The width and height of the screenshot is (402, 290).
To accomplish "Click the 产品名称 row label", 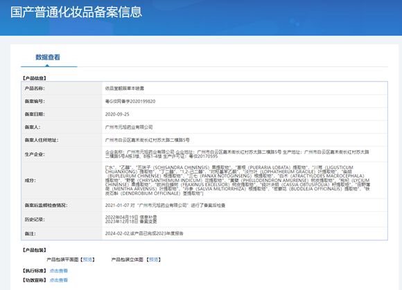I will pos(35,89).
